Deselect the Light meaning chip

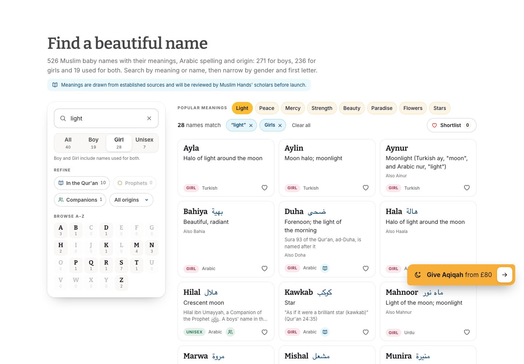tap(242, 108)
